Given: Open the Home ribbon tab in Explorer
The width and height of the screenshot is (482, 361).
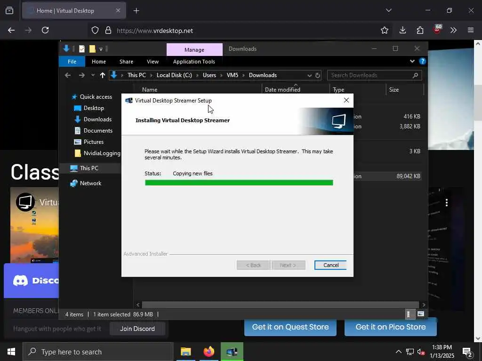Looking at the screenshot, I should pyautogui.click(x=99, y=62).
